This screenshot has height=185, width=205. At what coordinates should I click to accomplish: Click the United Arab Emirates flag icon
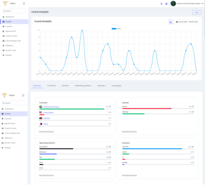coord(41,107)
